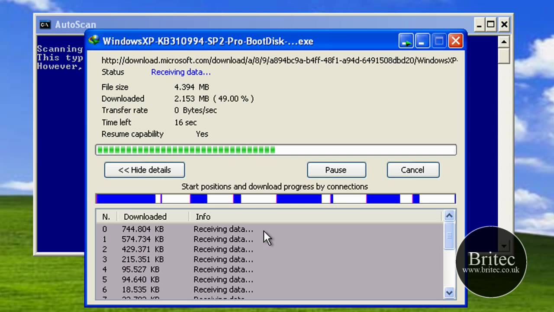Select connection row 2 with 429.371 KB
Viewport: 554px width, 312px height.
[x=270, y=249]
